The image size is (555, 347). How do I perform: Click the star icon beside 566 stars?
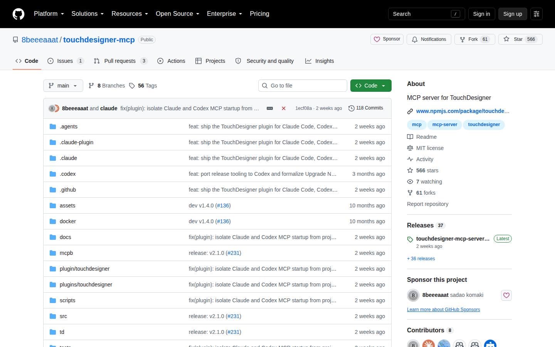point(410,170)
